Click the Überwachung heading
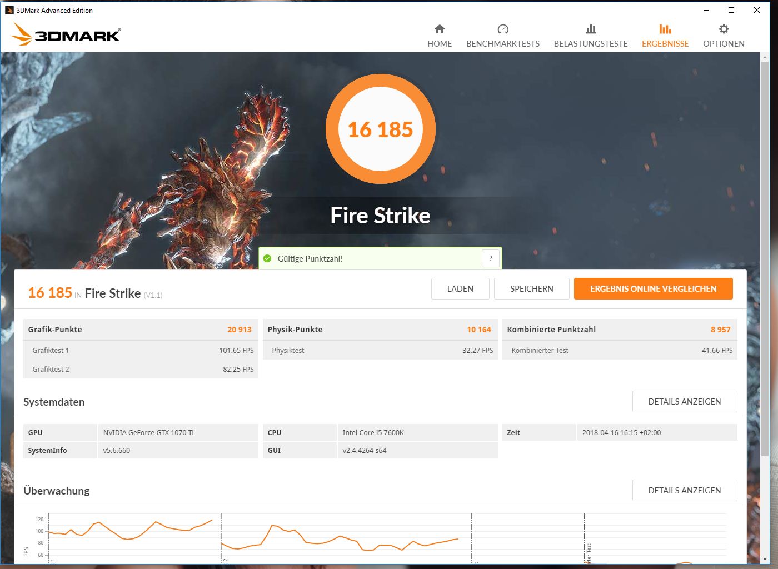 click(57, 491)
